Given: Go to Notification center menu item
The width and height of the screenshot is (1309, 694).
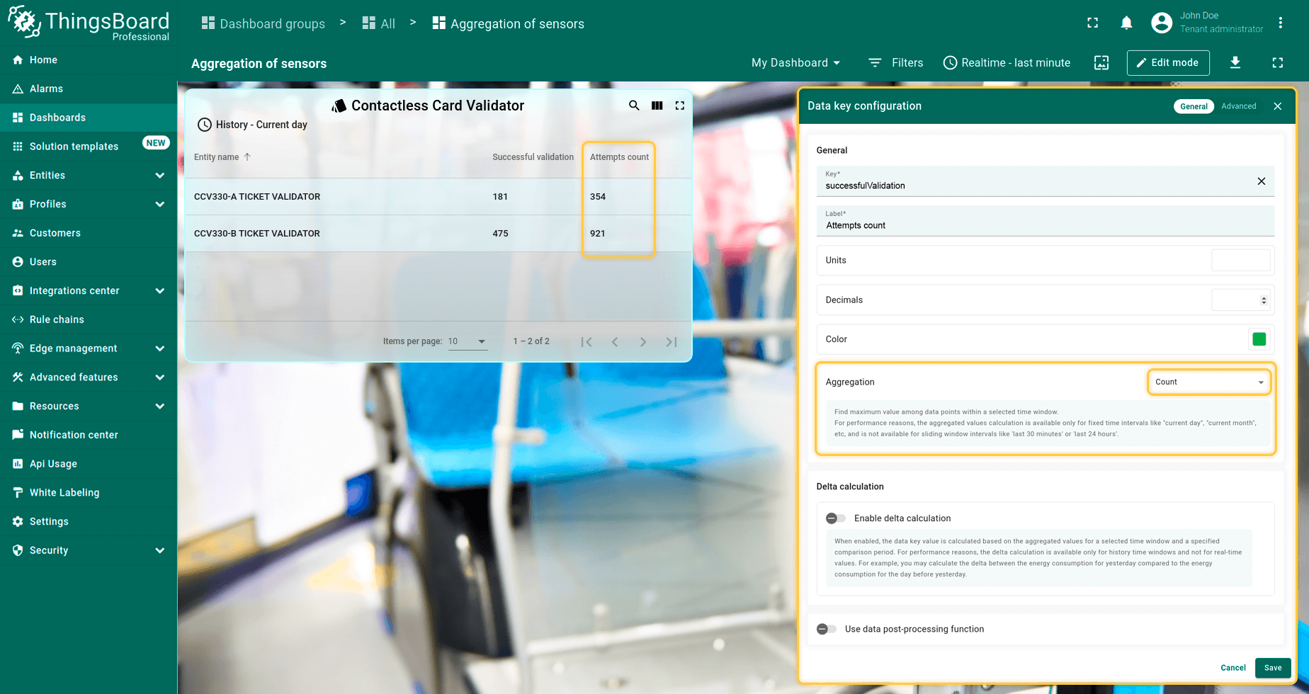Looking at the screenshot, I should click(74, 435).
